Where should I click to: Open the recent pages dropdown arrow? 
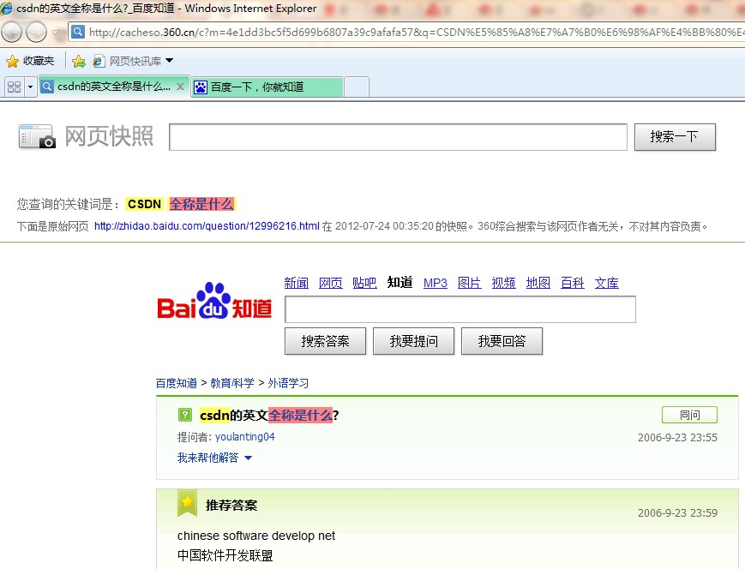pyautogui.click(x=57, y=33)
